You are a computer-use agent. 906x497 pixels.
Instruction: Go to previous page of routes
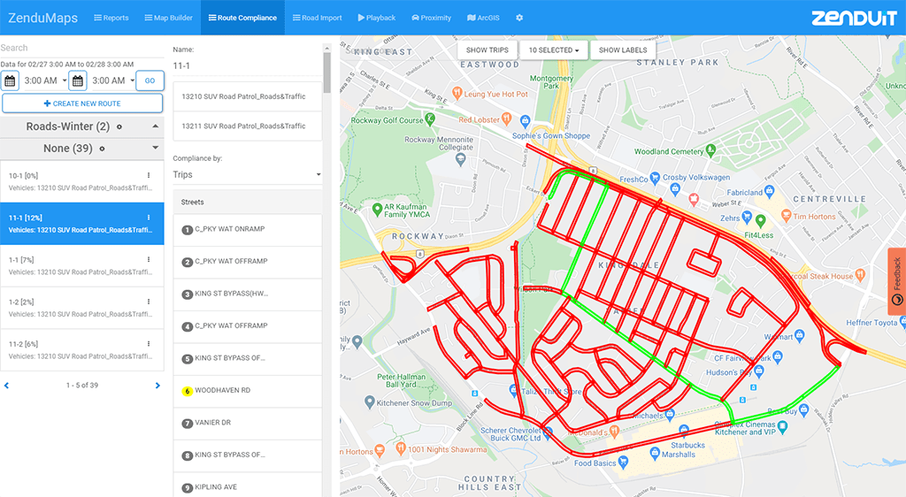point(6,386)
